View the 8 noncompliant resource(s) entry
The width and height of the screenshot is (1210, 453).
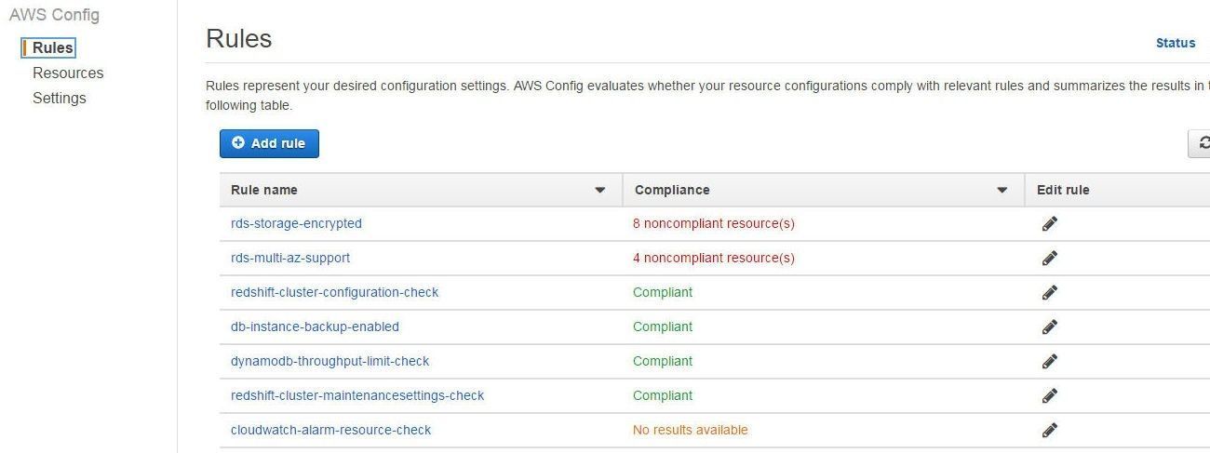(x=714, y=223)
